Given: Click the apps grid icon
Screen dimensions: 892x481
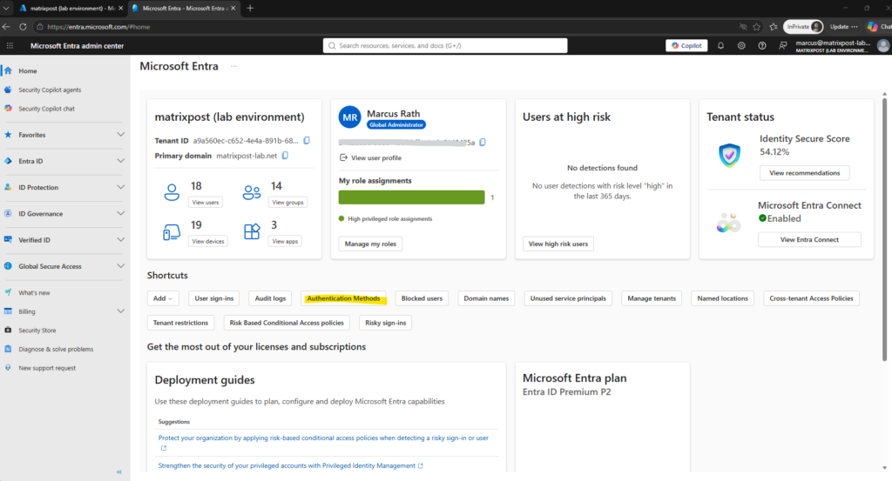Looking at the screenshot, I should click(252, 231).
